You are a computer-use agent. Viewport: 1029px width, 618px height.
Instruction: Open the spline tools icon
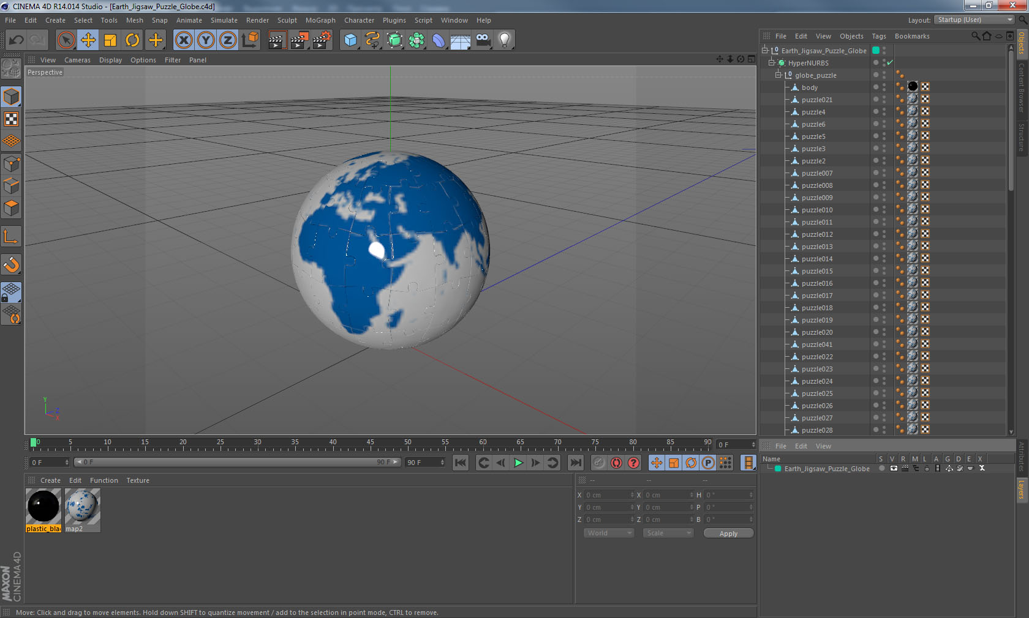(372, 40)
